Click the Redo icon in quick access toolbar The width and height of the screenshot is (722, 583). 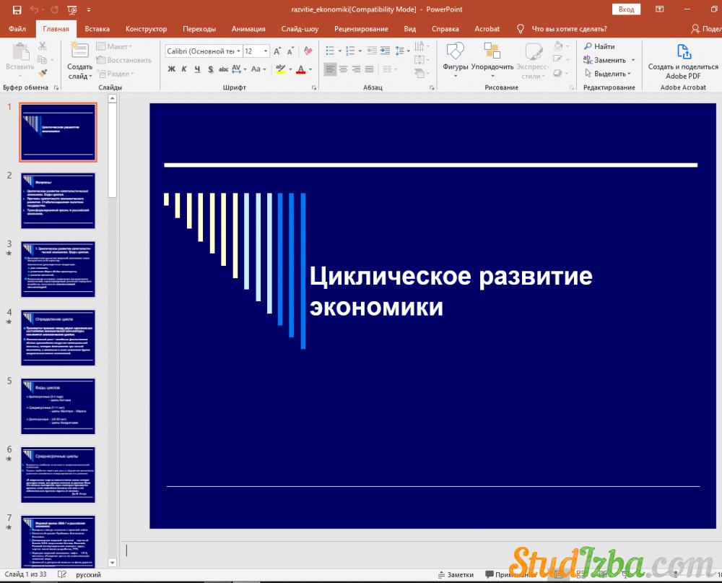(x=55, y=9)
